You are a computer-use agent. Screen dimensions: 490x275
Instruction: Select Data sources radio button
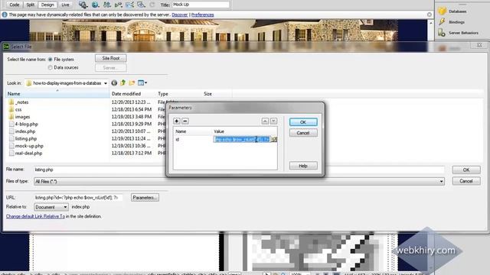click(x=50, y=67)
